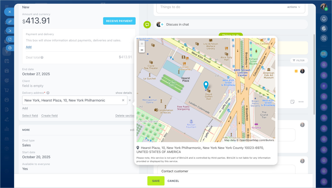Click Select field link

(x=30, y=116)
